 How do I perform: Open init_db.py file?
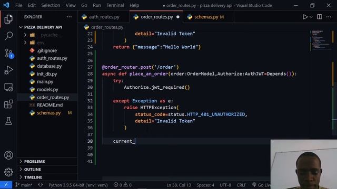click(x=47, y=74)
